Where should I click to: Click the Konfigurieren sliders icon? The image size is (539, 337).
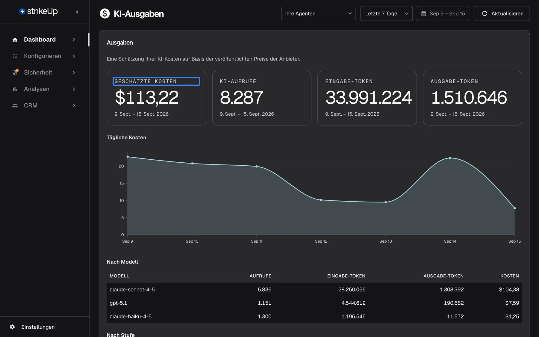coord(15,56)
